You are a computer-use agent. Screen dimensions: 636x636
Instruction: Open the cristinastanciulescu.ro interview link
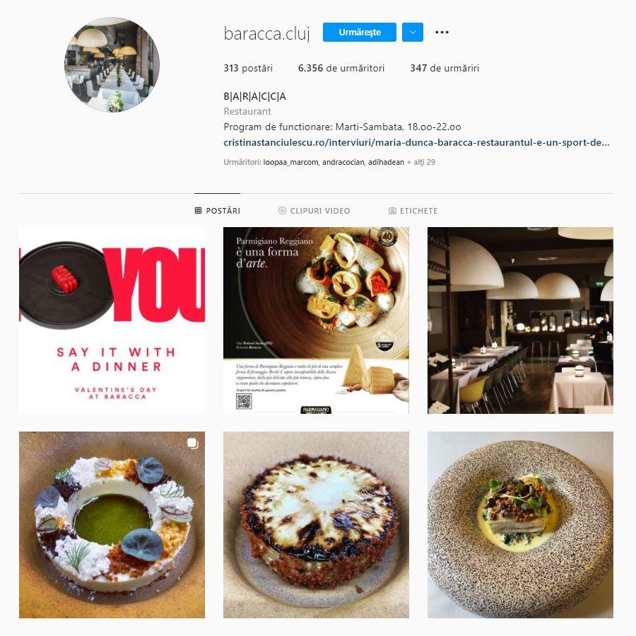coord(416,143)
